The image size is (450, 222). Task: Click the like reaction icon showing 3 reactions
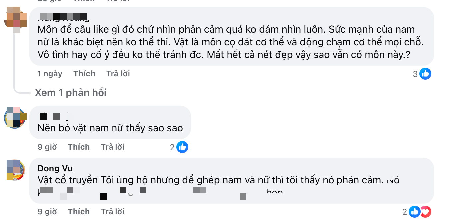tap(425, 74)
